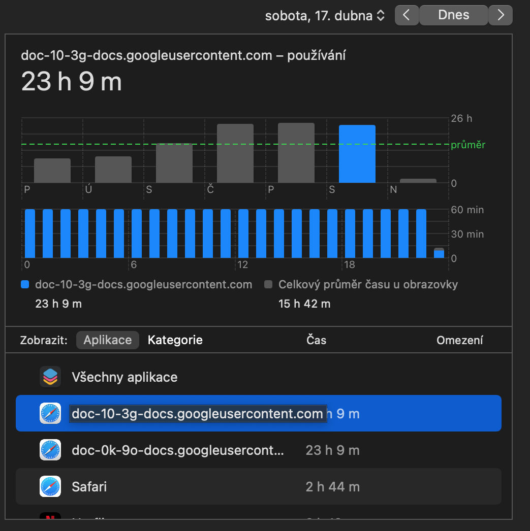Open the date picker showing sobota, 17. dubna

[325, 16]
